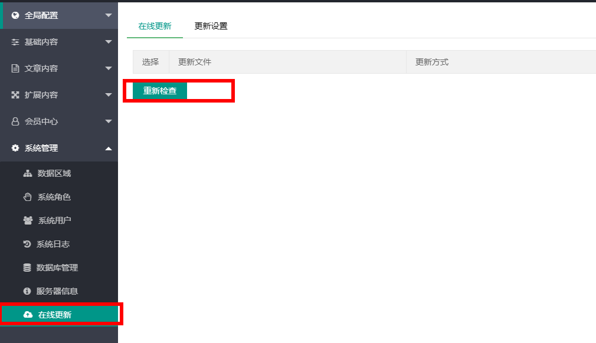Expand the 基础内容 dropdown arrow
The width and height of the screenshot is (596, 343).
109,42
